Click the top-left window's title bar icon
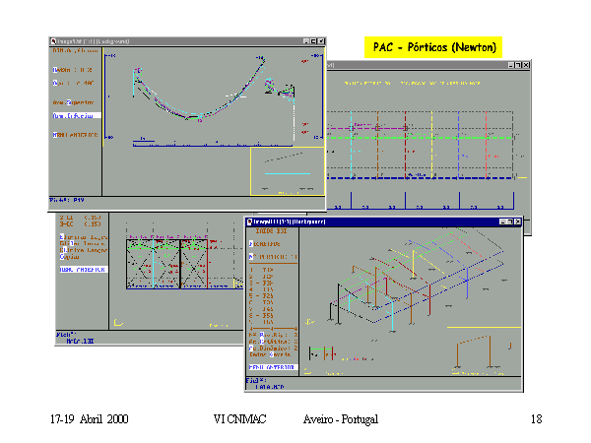The image size is (591, 443). pos(53,41)
